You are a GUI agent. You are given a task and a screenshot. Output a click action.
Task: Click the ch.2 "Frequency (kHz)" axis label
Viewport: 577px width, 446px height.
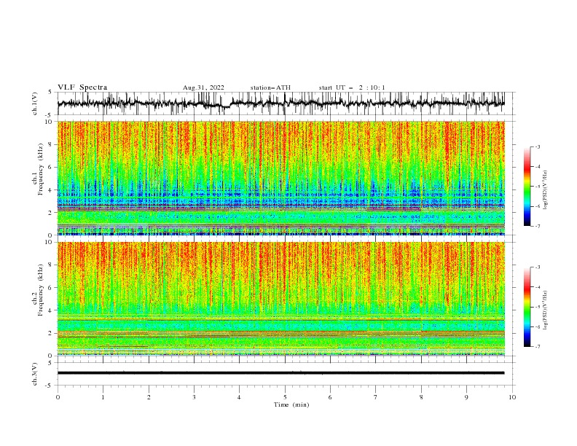[41, 290]
